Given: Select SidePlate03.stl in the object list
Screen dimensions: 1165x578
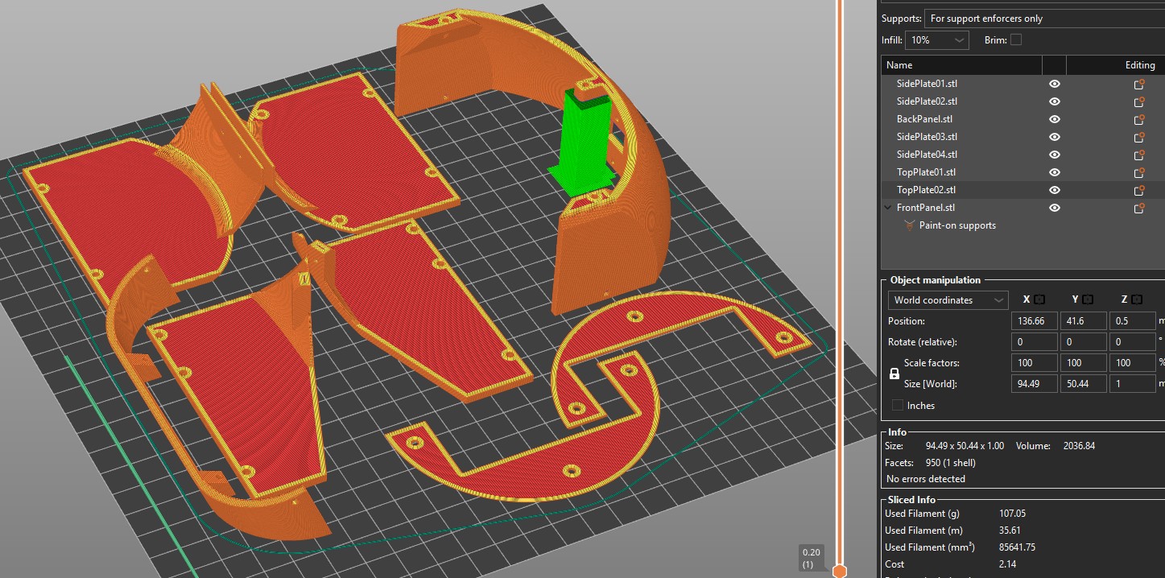Looking at the screenshot, I should pos(927,137).
